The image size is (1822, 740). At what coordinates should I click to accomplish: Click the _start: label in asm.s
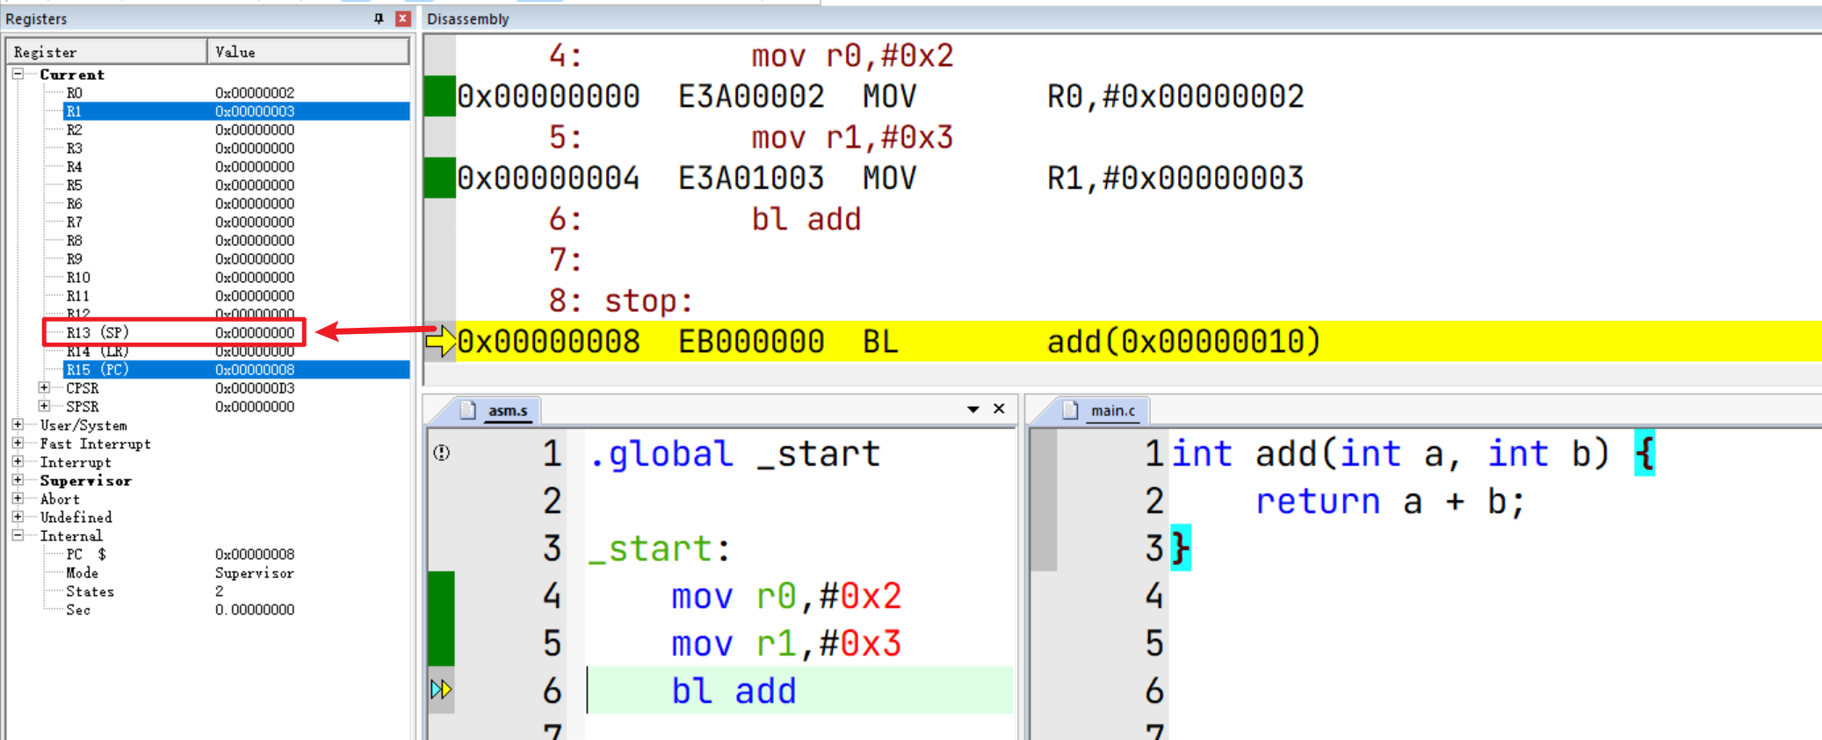[x=660, y=549]
